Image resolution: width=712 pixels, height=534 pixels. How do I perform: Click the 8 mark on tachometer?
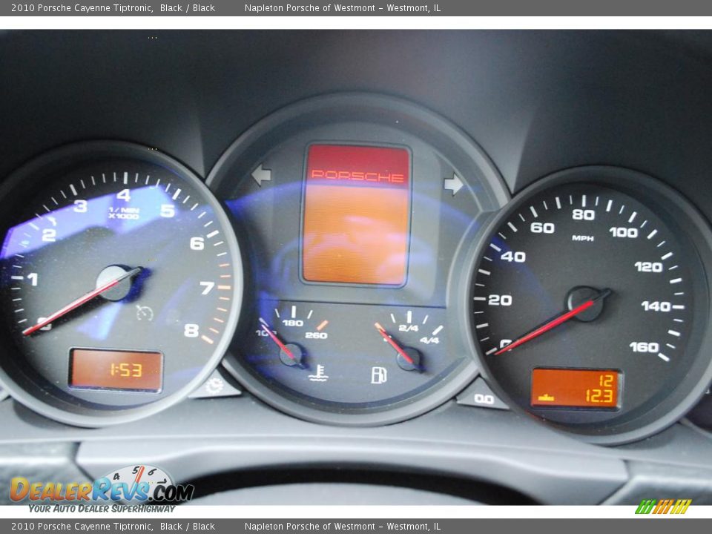pyautogui.click(x=191, y=331)
